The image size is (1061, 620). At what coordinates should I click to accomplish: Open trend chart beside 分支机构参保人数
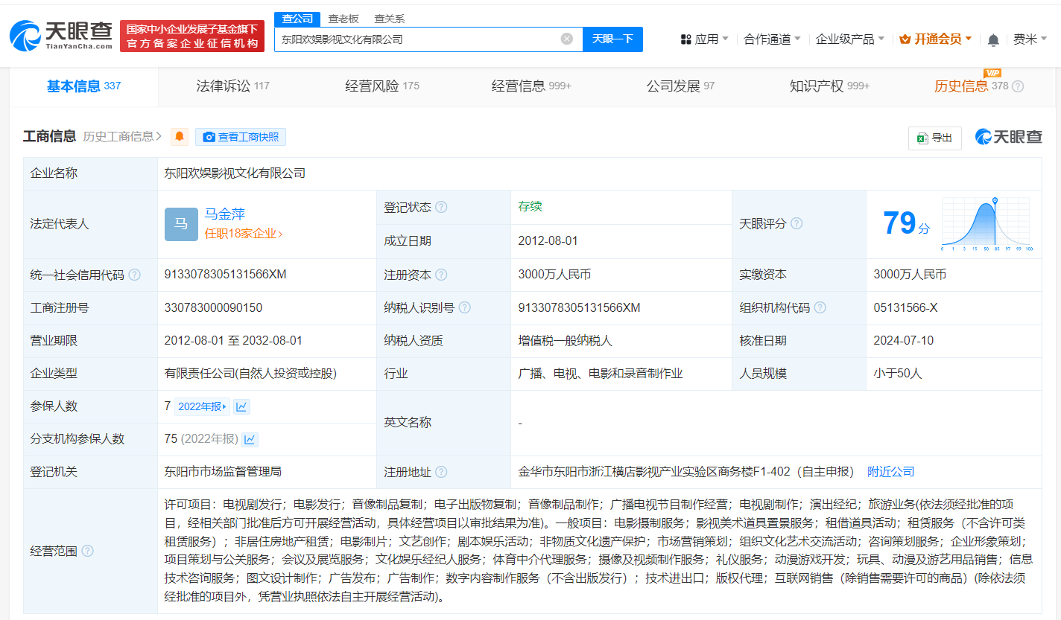pos(250,438)
